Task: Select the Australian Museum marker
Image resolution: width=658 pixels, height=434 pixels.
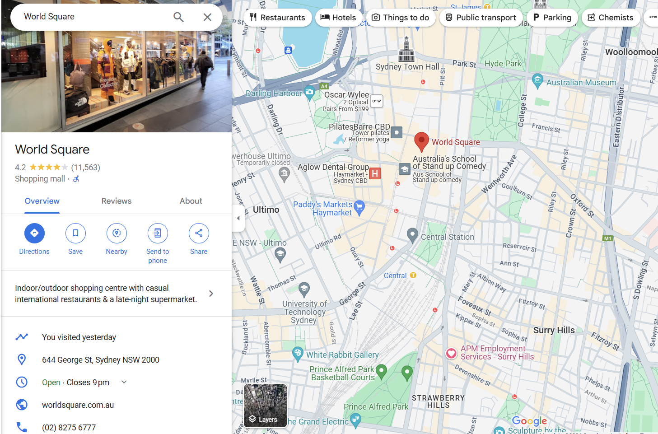Action: click(537, 81)
